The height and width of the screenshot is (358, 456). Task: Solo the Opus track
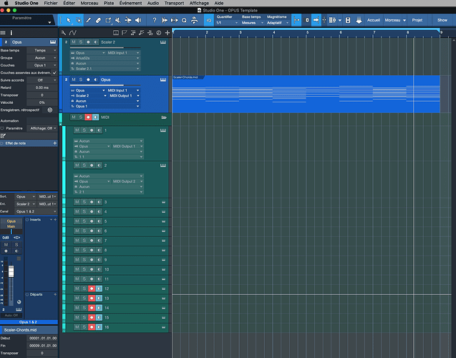(81, 79)
